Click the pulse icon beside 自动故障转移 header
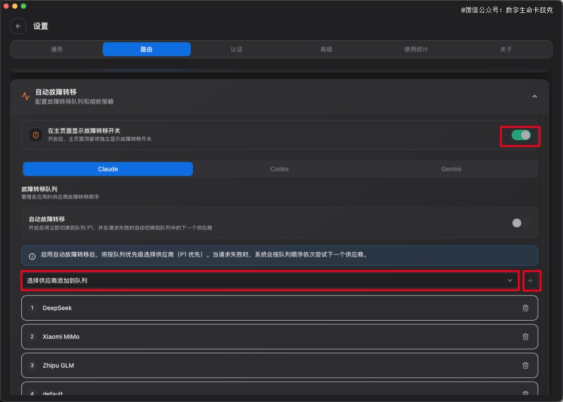 (x=26, y=96)
